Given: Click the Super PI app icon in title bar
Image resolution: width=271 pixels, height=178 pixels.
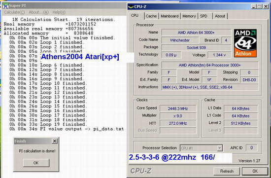Looking at the screenshot, I should tap(5, 5).
